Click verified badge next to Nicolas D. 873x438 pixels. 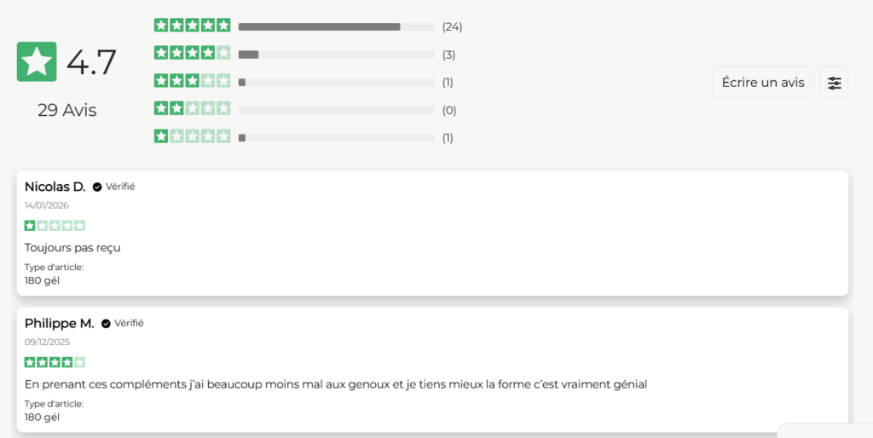click(97, 187)
